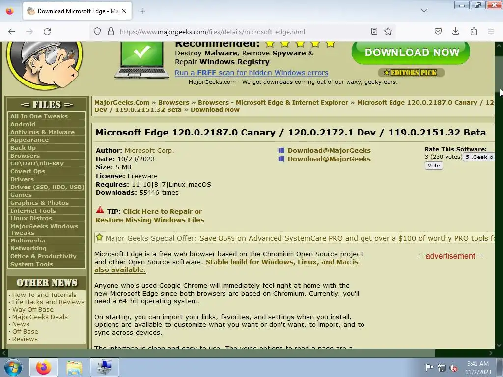Image resolution: width=503 pixels, height=377 pixels.
Task: Open the extensions puzzle icon
Action: point(474,31)
